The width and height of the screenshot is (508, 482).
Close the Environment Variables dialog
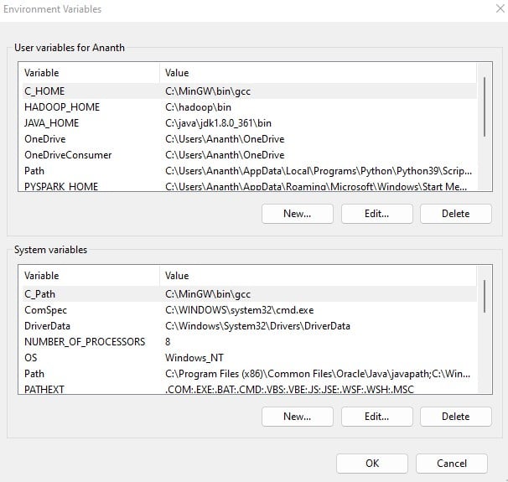pos(500,8)
